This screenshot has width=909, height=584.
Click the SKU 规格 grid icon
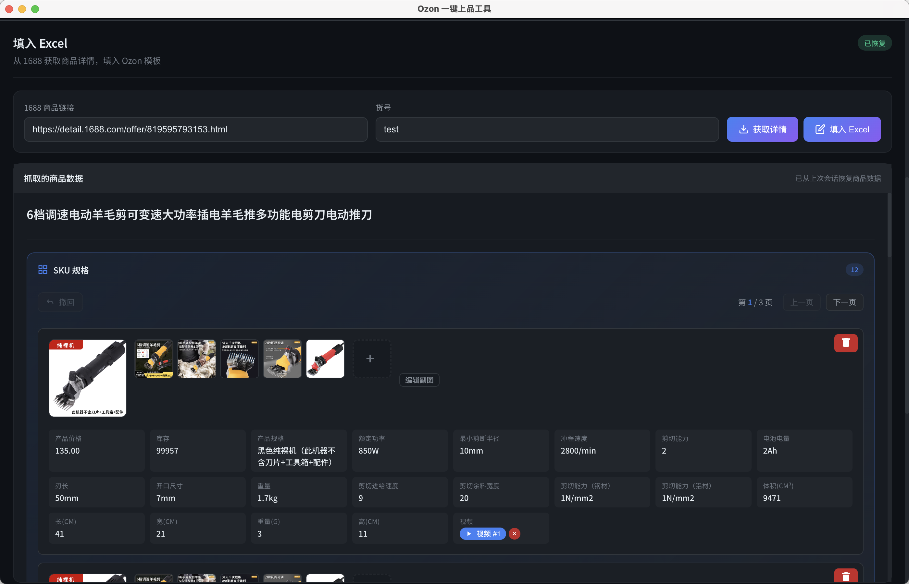43,270
